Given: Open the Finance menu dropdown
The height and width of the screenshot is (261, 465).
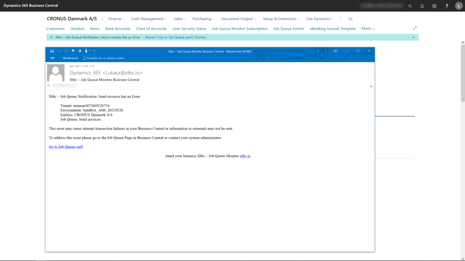Looking at the screenshot, I should tap(116, 19).
